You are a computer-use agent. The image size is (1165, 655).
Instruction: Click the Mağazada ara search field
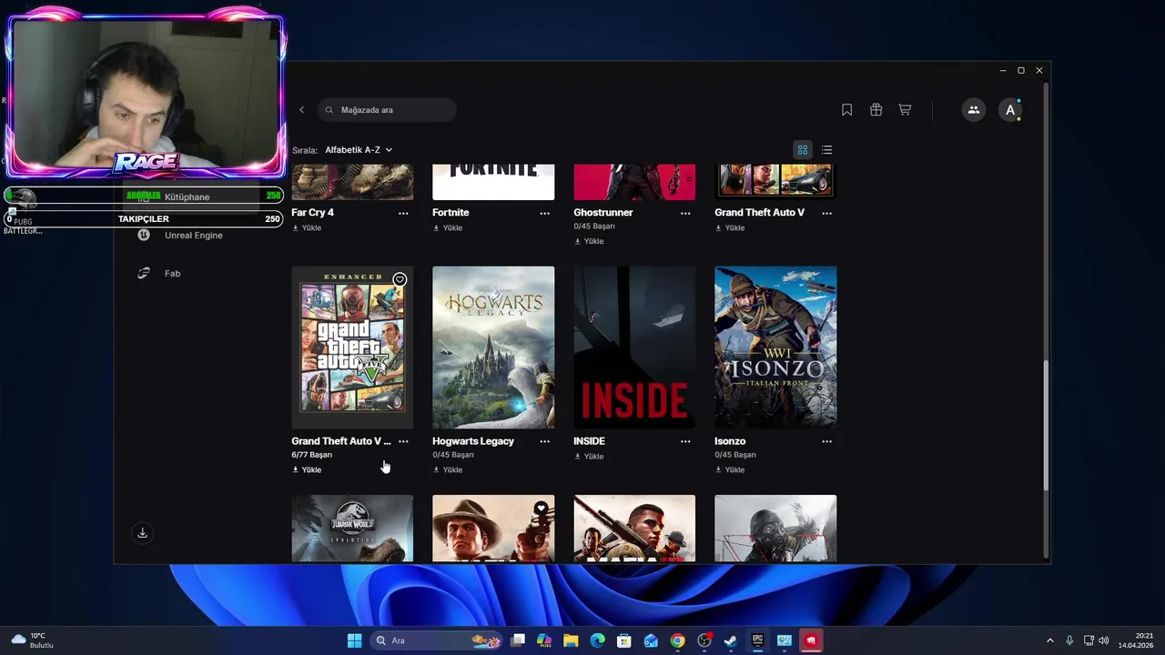(x=387, y=110)
